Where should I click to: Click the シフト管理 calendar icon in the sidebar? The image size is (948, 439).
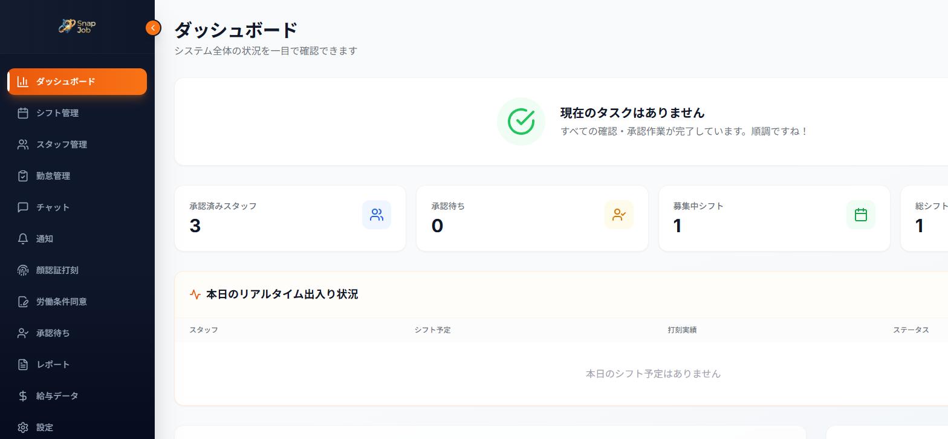coord(23,113)
